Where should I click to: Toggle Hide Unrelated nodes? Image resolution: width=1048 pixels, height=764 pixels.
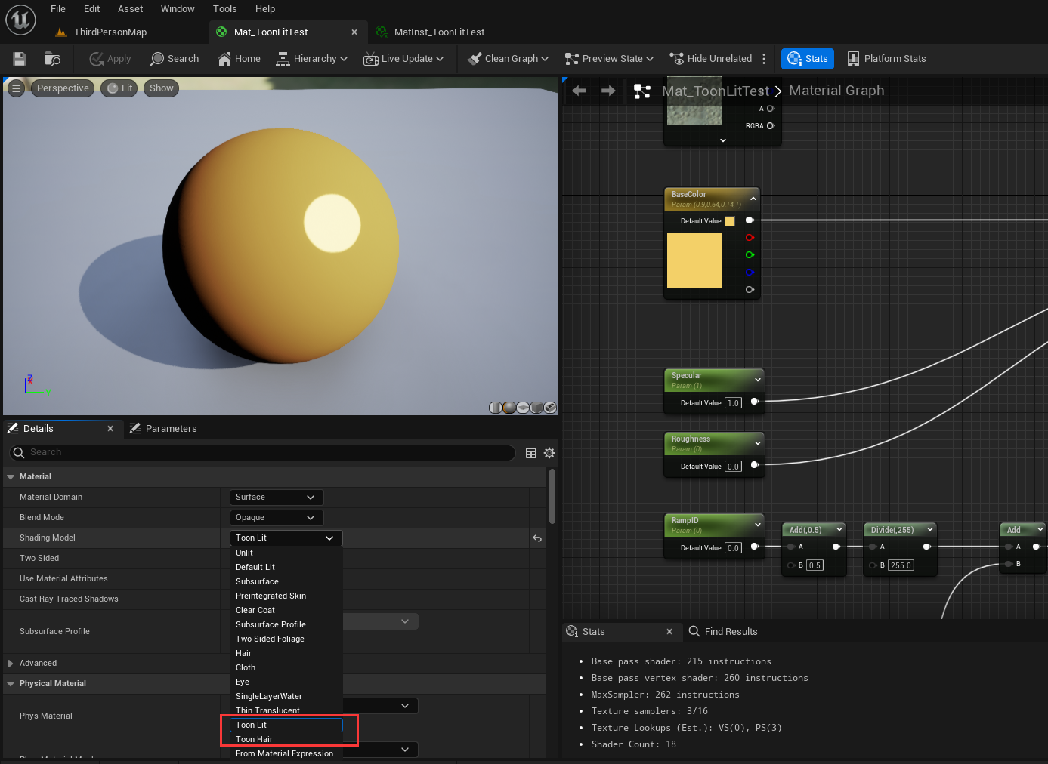point(710,58)
